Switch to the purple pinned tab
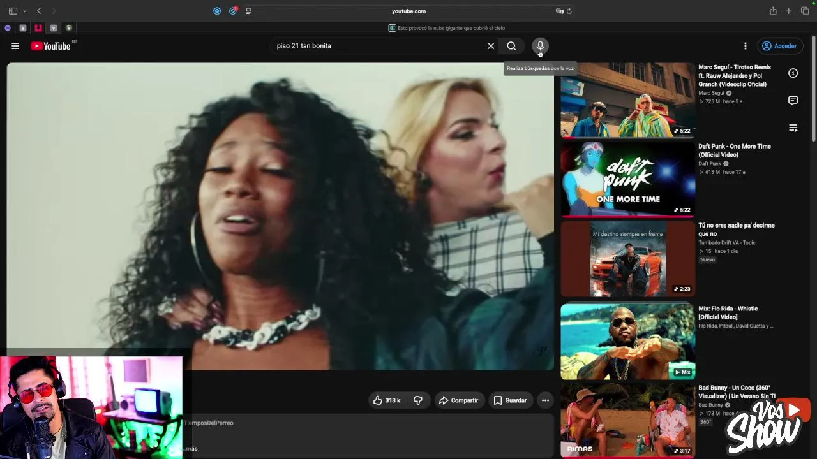This screenshot has height=459, width=817. 8,28
